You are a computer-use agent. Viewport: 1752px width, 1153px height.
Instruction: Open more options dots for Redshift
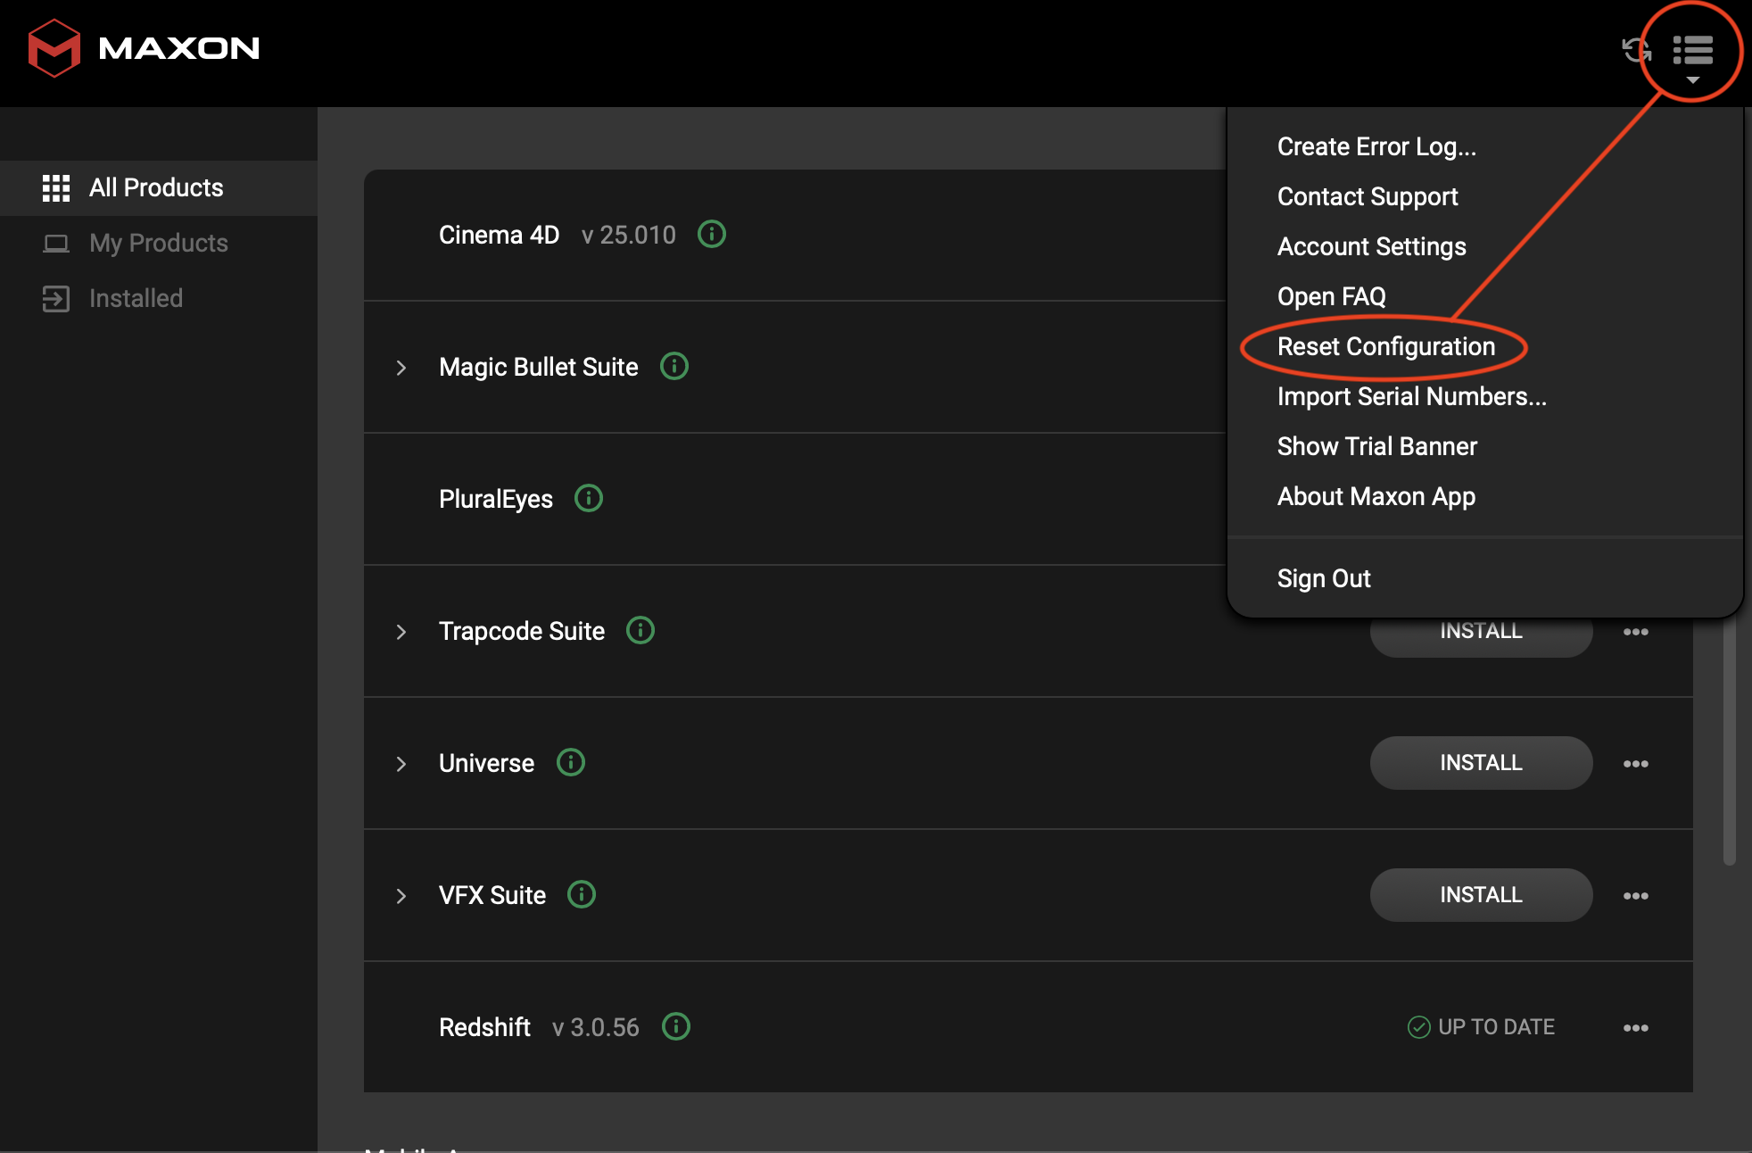pyautogui.click(x=1636, y=1028)
